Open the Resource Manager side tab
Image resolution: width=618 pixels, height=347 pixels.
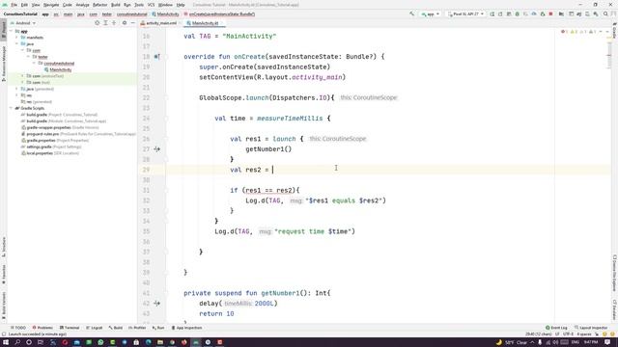4,63
